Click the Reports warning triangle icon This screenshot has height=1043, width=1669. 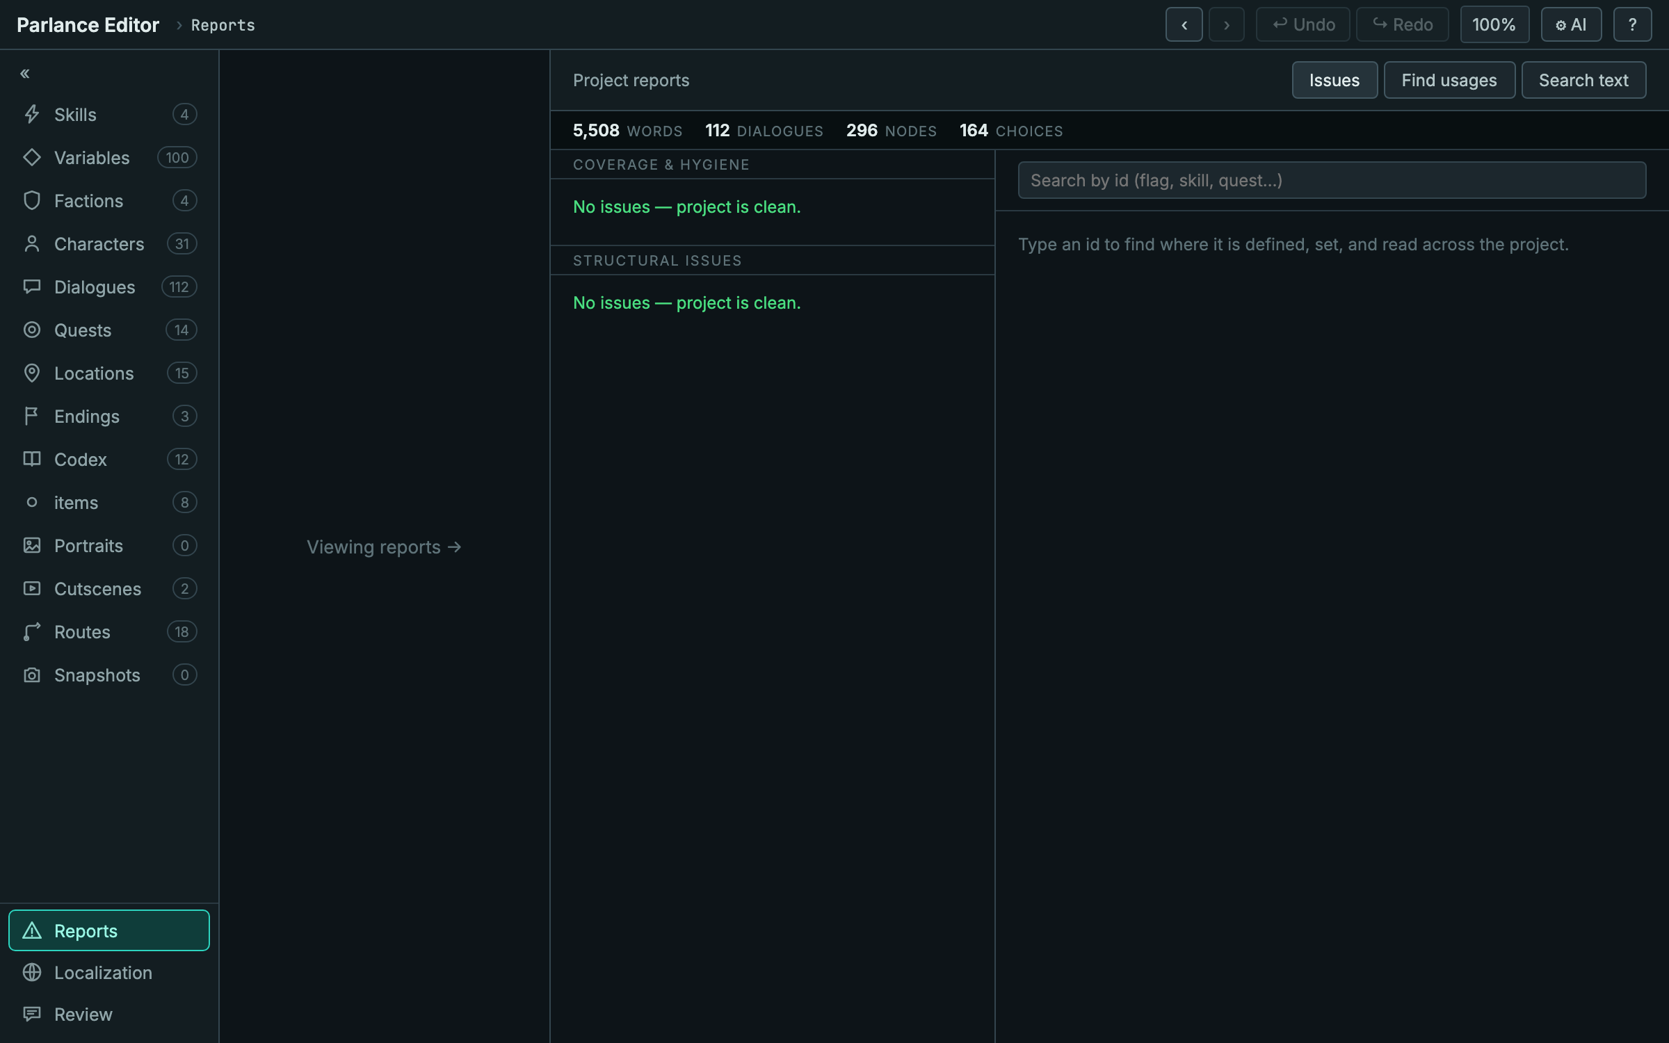[32, 930]
